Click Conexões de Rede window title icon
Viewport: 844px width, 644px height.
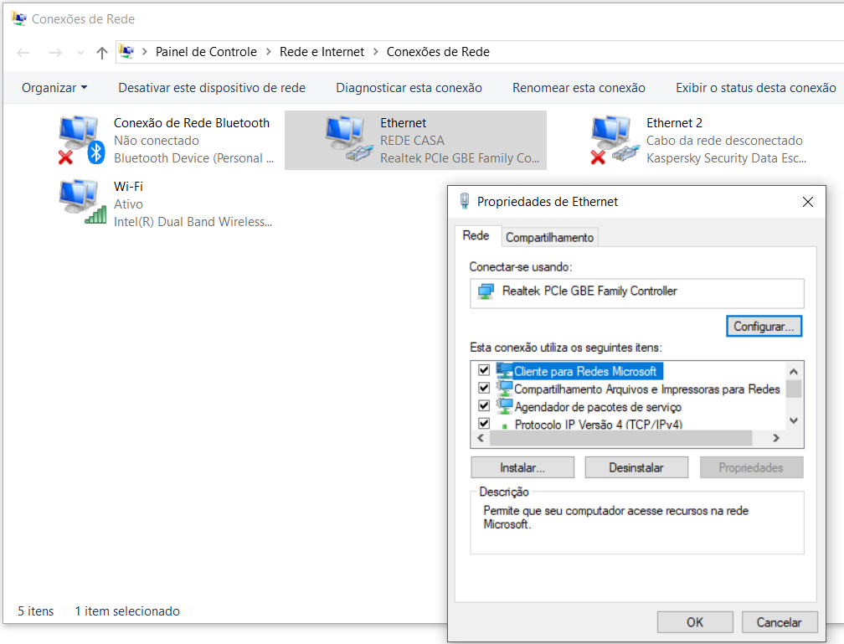pyautogui.click(x=18, y=19)
